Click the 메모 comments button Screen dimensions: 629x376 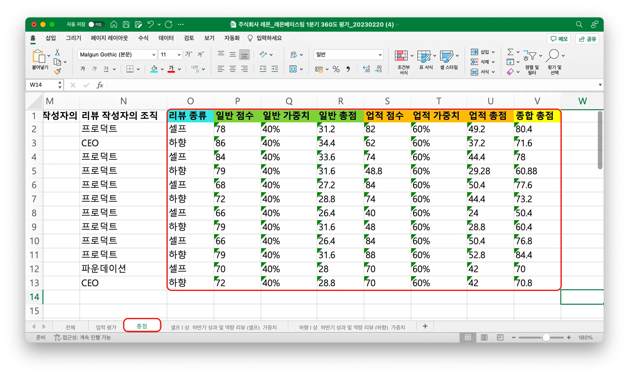559,39
